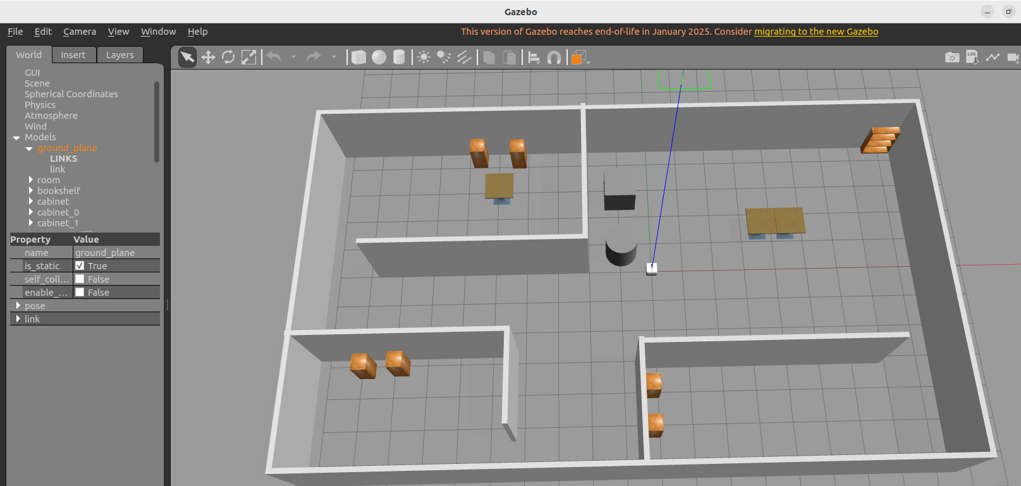Image resolution: width=1021 pixels, height=486 pixels.
Task: Open the Camera menu
Action: coord(80,32)
